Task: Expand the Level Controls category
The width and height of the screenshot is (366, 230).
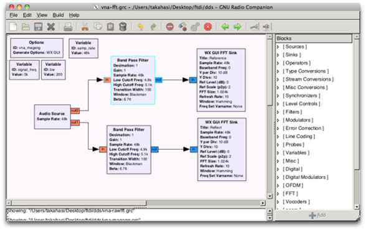Action: point(278,104)
